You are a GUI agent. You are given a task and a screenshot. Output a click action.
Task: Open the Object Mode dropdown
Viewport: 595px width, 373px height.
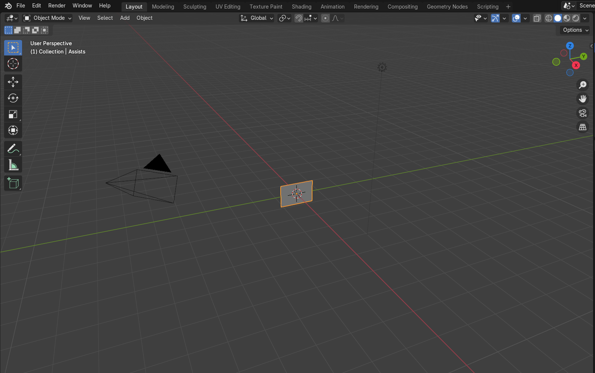[x=47, y=18]
